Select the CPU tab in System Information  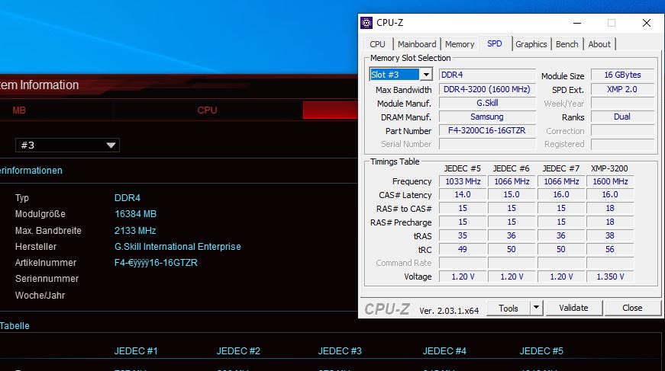[207, 110]
